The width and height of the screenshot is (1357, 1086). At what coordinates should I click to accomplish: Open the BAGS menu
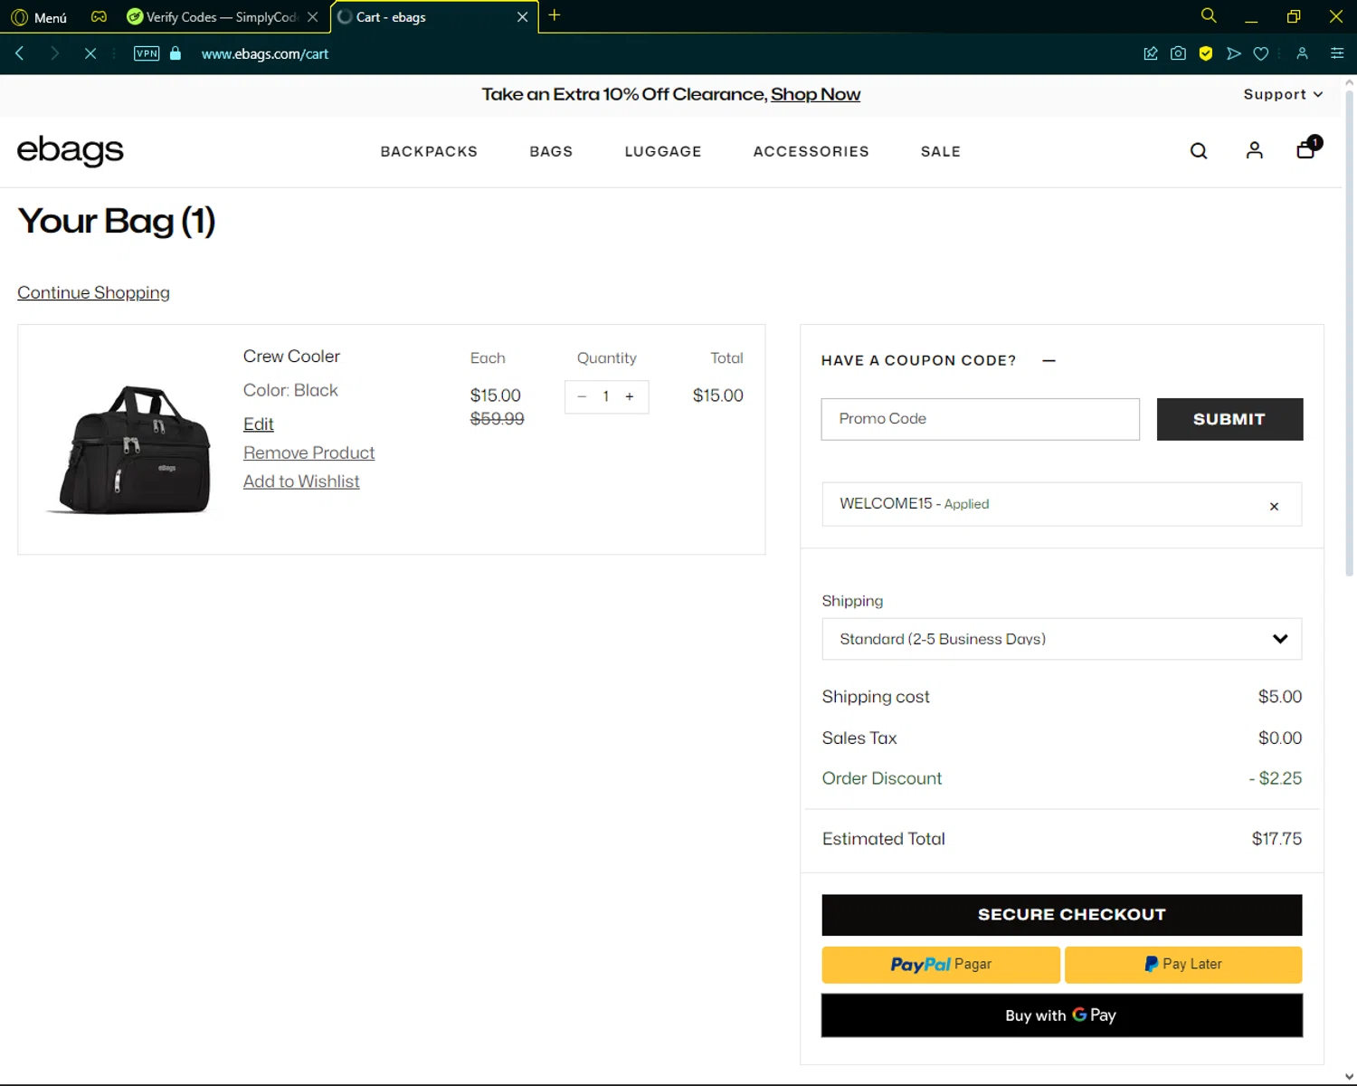point(551,151)
